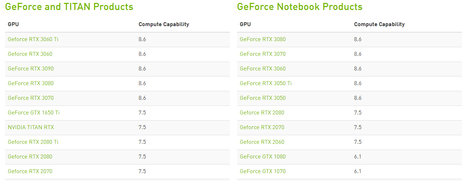Viewport: 464px width, 181px height.
Task: Click the GeForce RTX 3050 Ti link
Action: click(266, 83)
